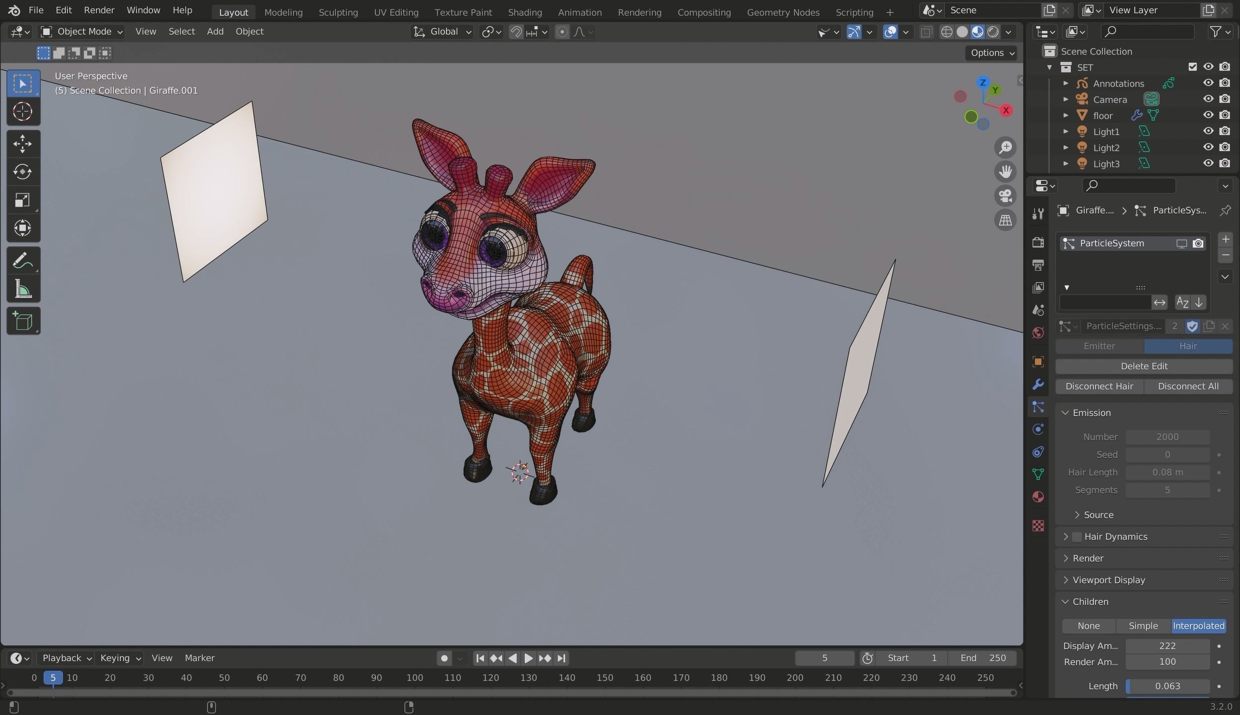Disable Light3 in renders

[1225, 163]
